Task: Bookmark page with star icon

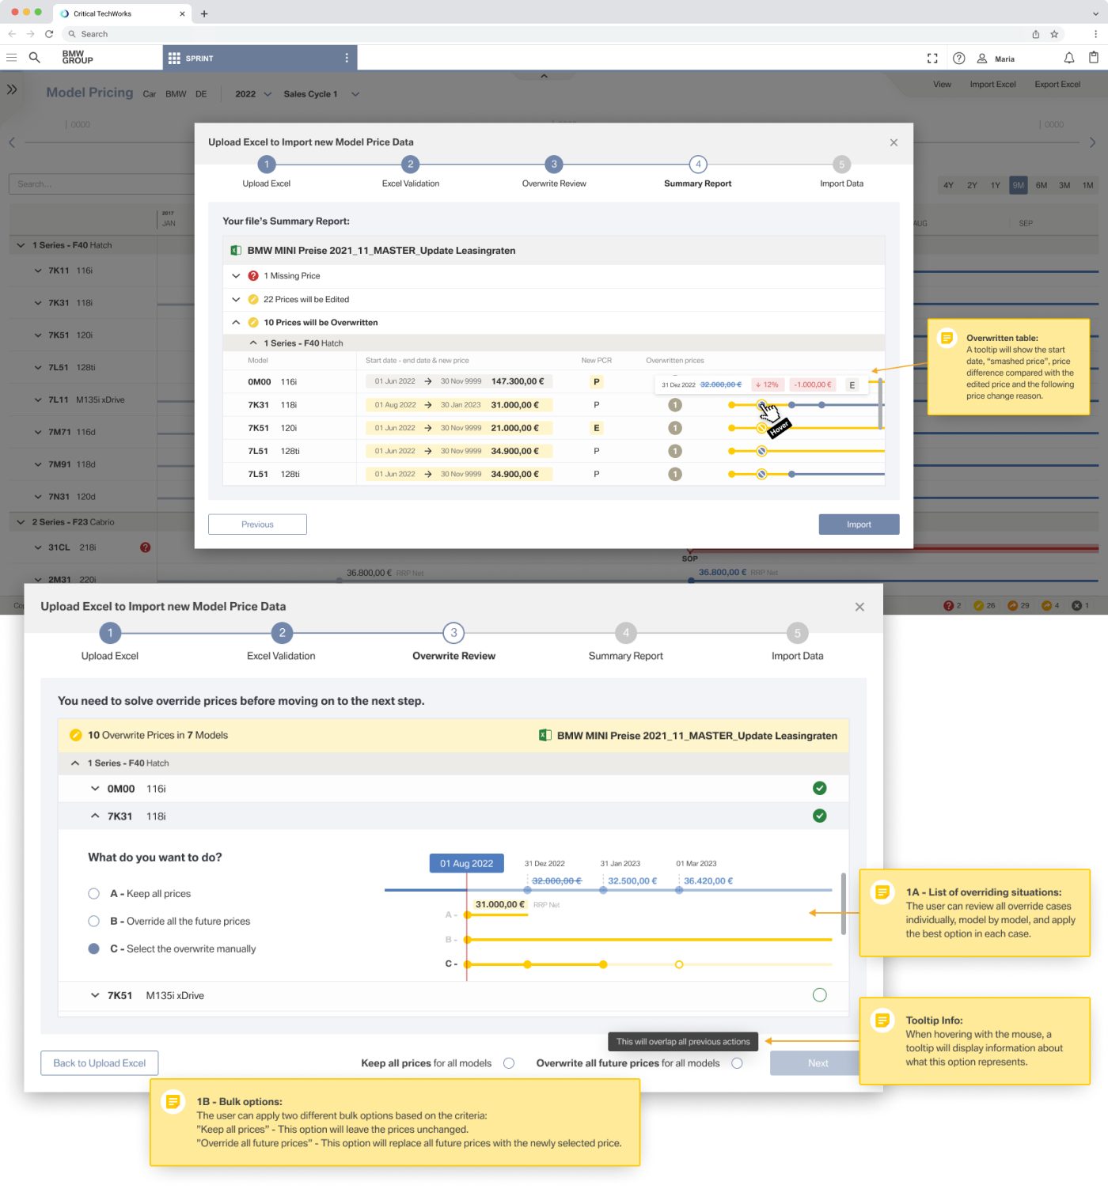Action: 1054,34
